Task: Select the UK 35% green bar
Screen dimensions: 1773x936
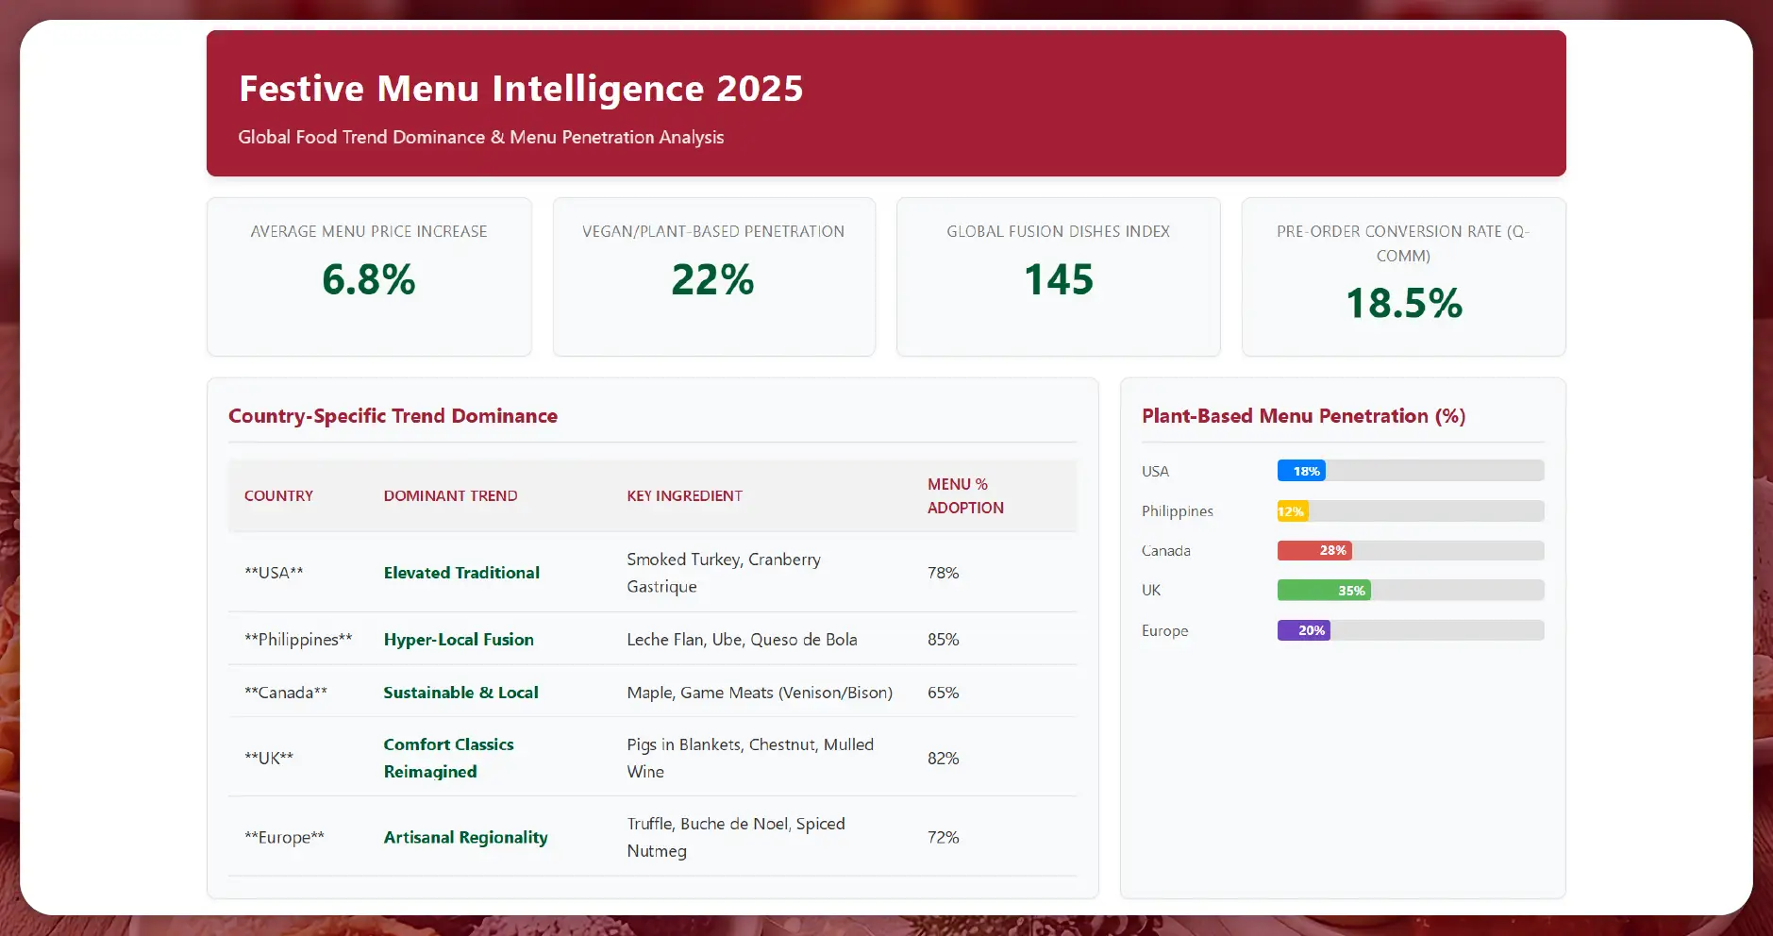Action: coord(1324,590)
